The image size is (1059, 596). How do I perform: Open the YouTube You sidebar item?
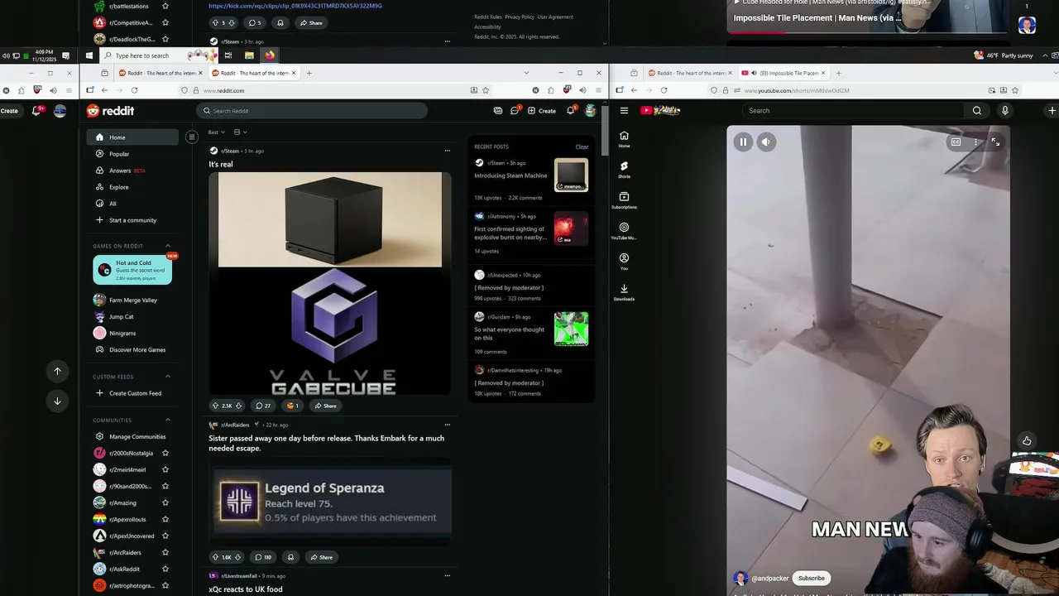click(624, 262)
